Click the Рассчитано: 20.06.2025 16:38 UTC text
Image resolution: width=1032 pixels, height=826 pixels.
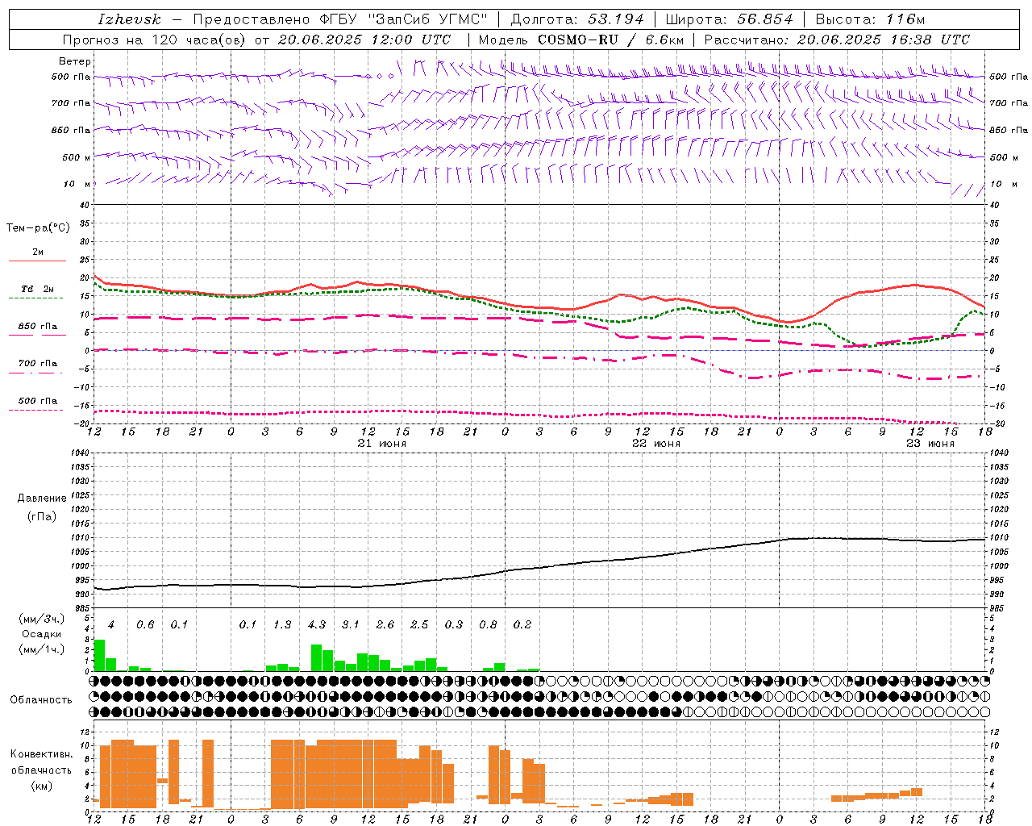coord(837,40)
